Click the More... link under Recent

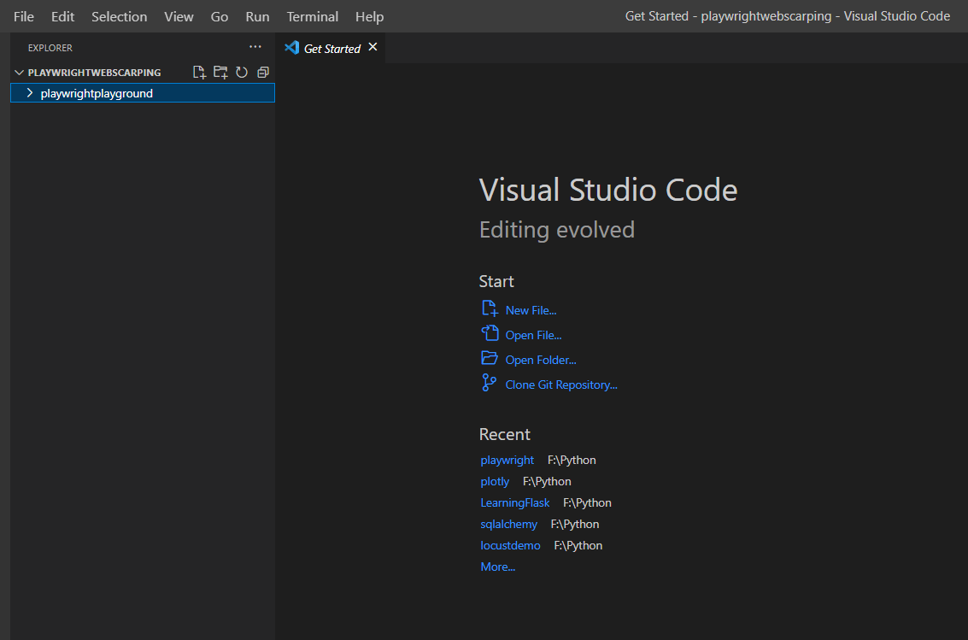497,567
